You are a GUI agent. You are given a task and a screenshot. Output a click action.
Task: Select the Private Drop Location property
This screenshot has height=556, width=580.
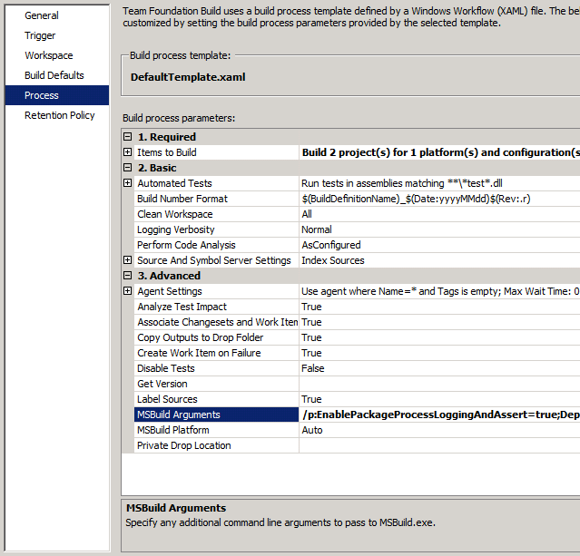coord(216,445)
